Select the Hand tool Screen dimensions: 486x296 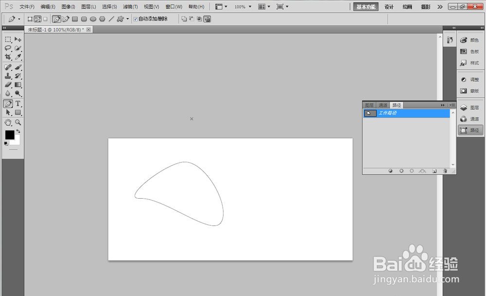[x=8, y=123]
